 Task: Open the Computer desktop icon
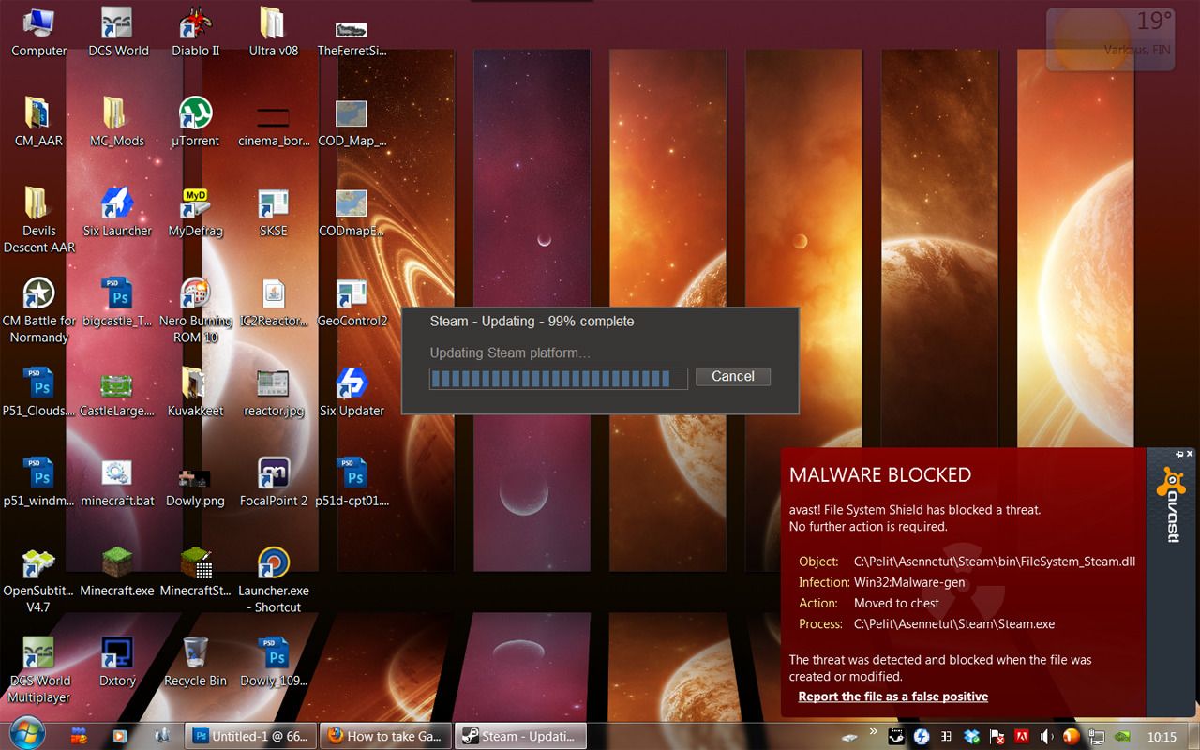pyautogui.click(x=38, y=32)
